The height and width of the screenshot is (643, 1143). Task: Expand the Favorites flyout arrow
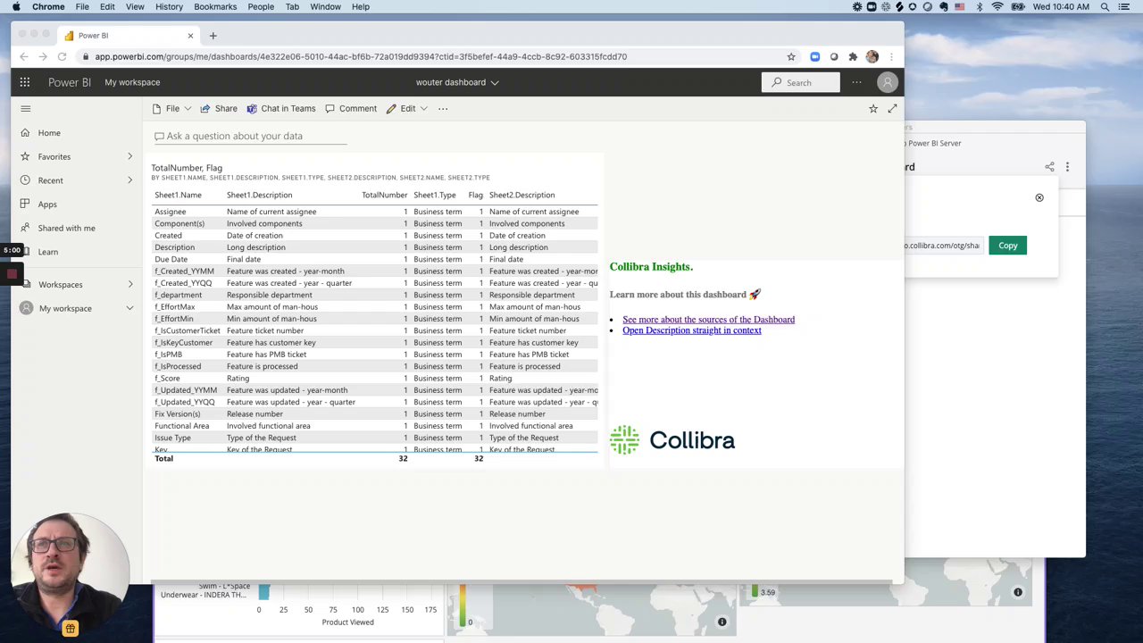[x=129, y=156]
